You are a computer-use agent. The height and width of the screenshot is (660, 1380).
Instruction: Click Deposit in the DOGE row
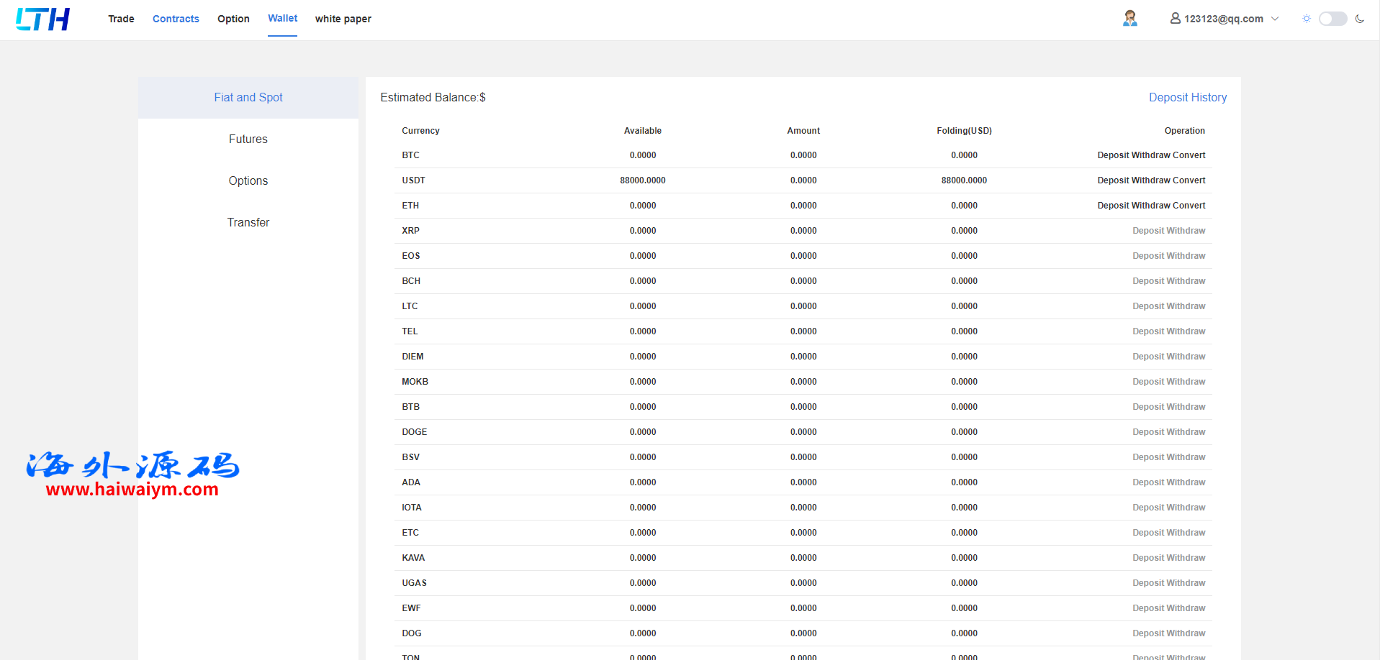point(1147,432)
